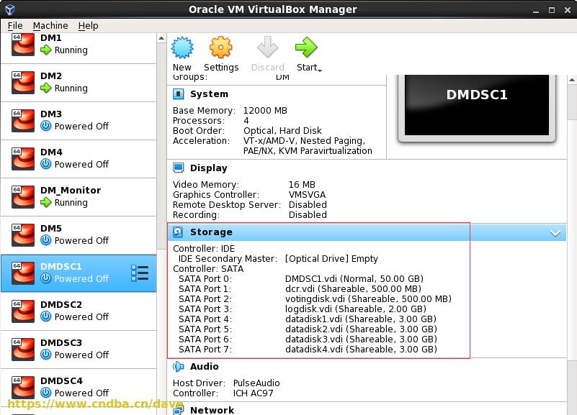
Task: Click the 'ICH AC97' audio controller value
Action: (253, 393)
